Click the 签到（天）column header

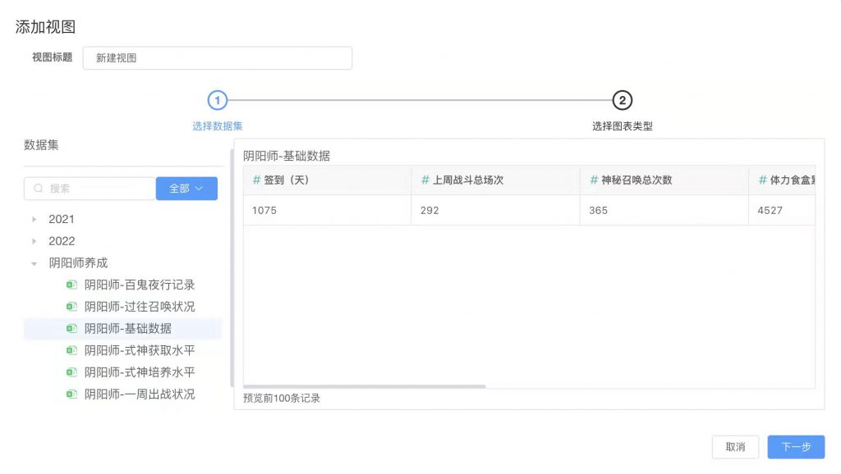click(x=327, y=180)
